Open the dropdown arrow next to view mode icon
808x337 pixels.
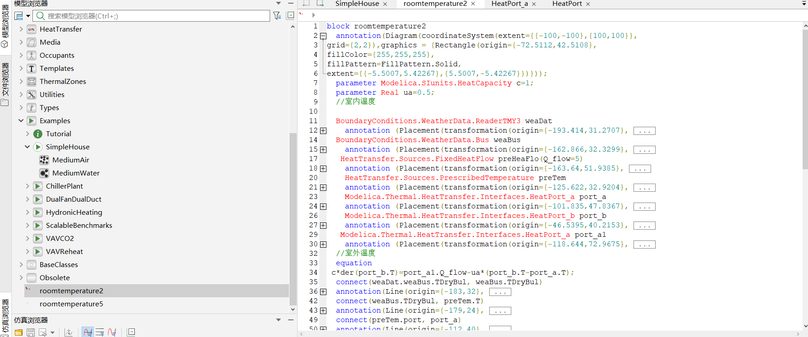click(x=28, y=16)
